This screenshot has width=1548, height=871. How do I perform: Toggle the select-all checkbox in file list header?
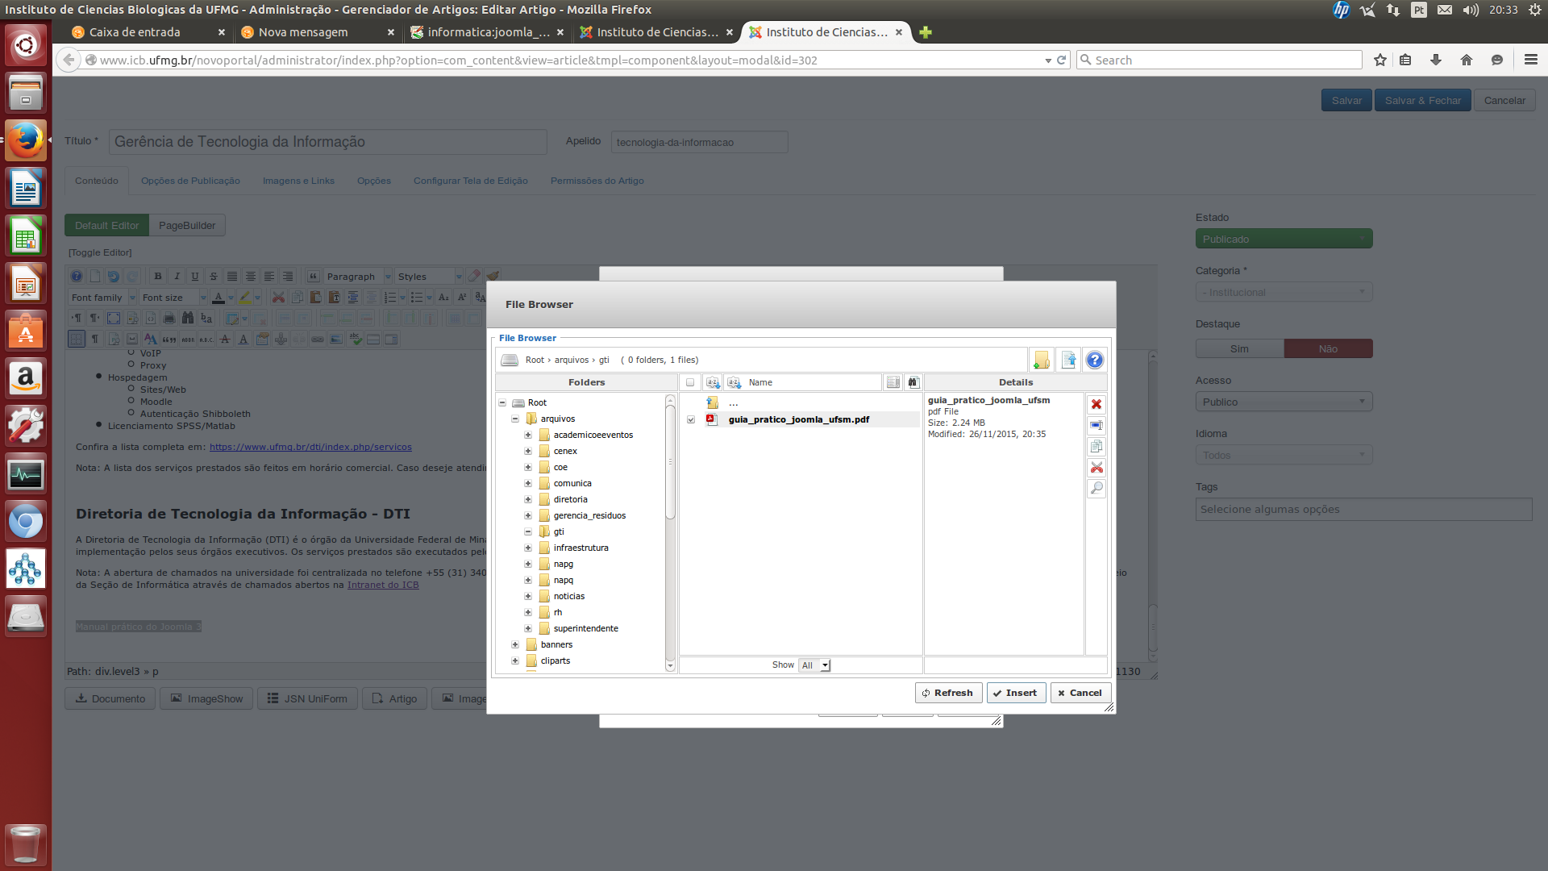click(x=690, y=383)
